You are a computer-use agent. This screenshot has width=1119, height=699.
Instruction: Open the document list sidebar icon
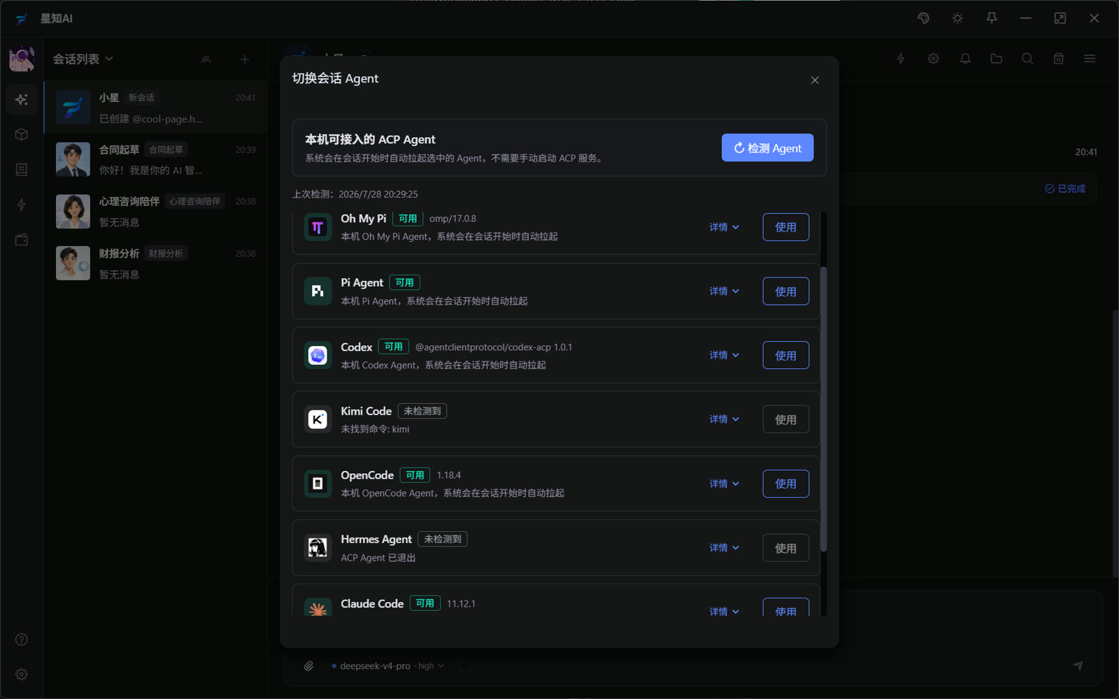(x=22, y=170)
